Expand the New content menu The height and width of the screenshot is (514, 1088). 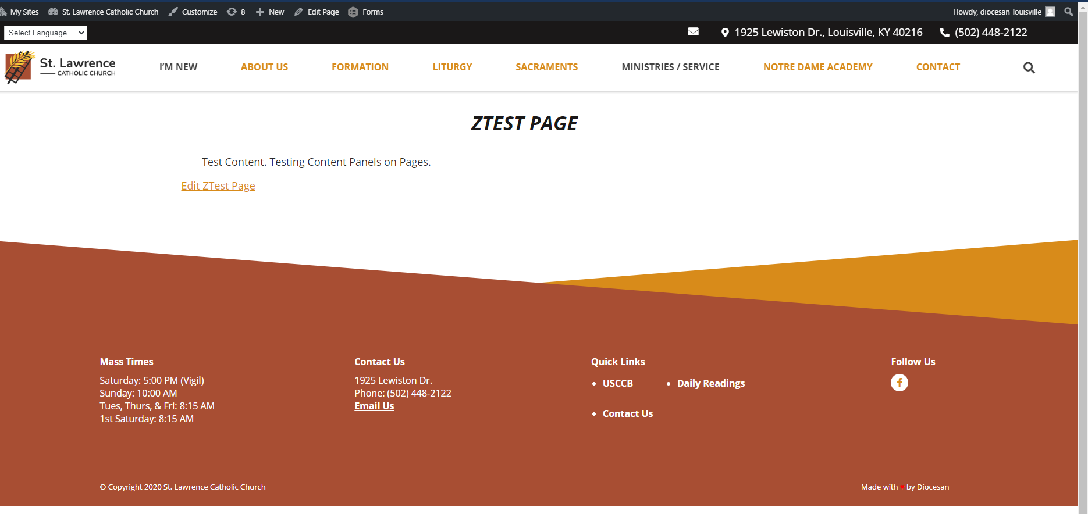[270, 12]
